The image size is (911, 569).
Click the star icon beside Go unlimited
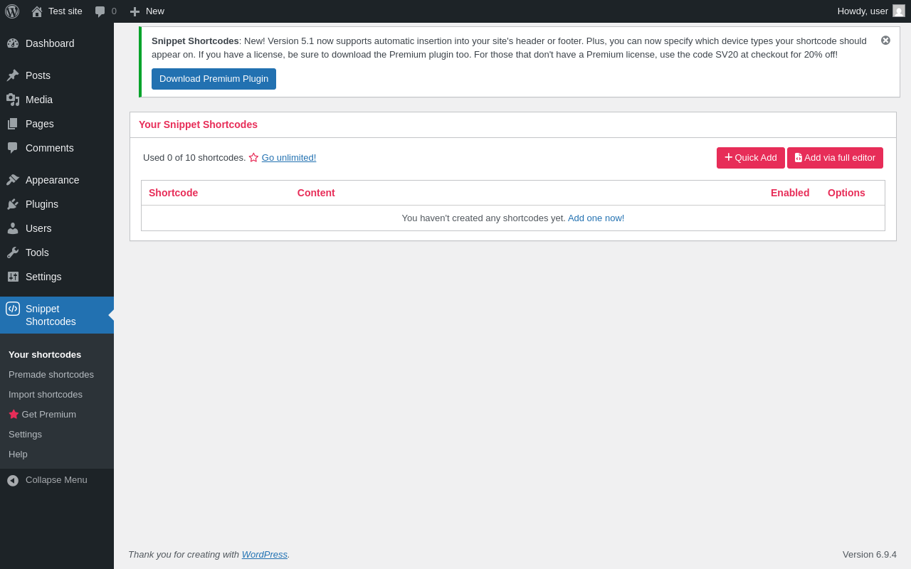253,158
